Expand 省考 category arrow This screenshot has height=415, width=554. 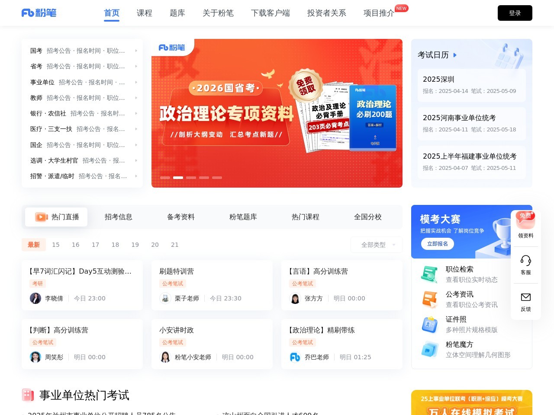tap(136, 66)
